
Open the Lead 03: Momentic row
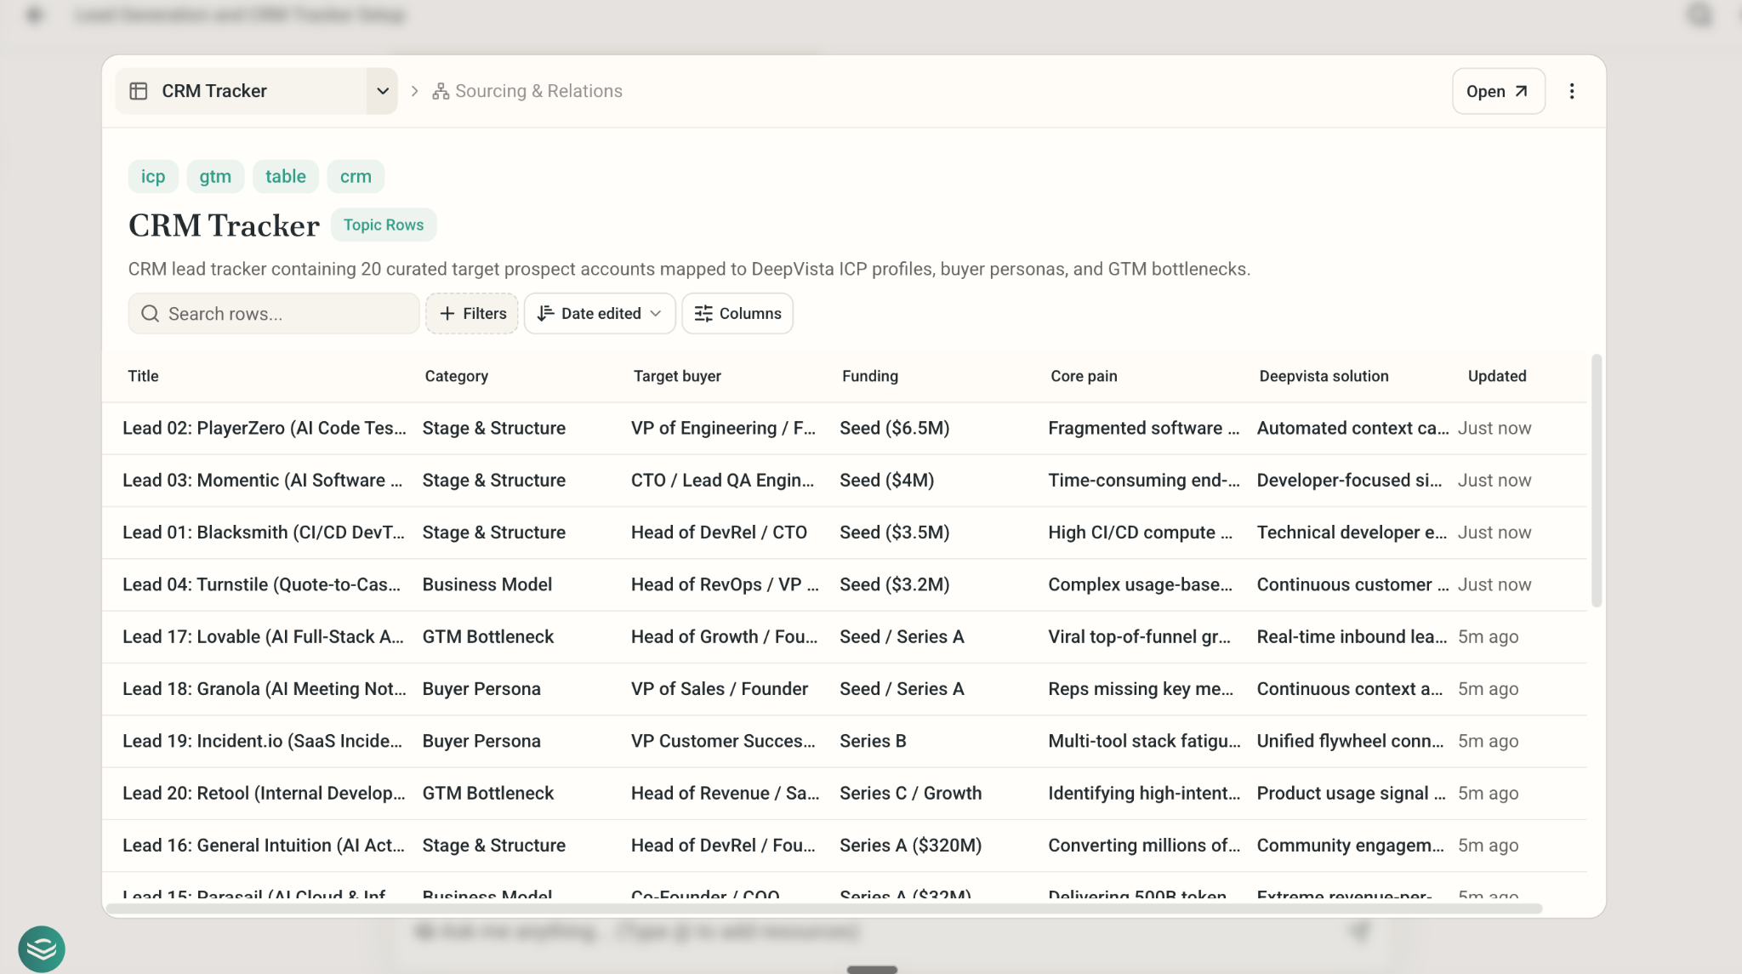pyautogui.click(x=844, y=480)
